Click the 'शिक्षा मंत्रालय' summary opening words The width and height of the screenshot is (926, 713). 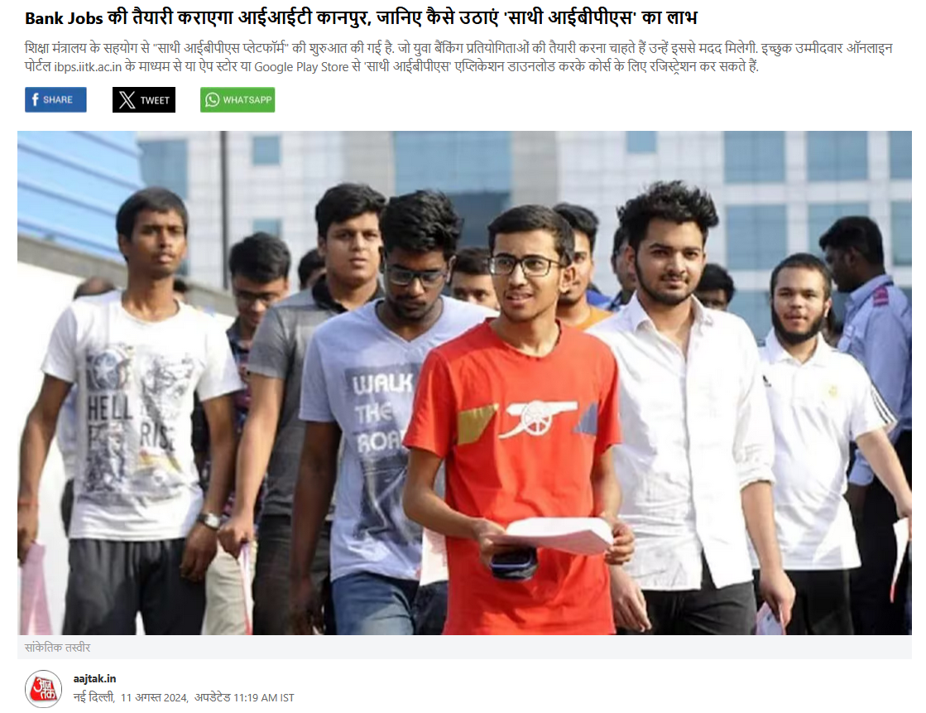(x=55, y=49)
